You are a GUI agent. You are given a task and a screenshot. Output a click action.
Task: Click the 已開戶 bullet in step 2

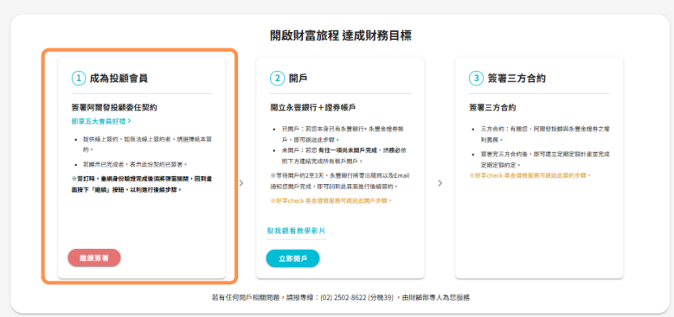(x=342, y=134)
